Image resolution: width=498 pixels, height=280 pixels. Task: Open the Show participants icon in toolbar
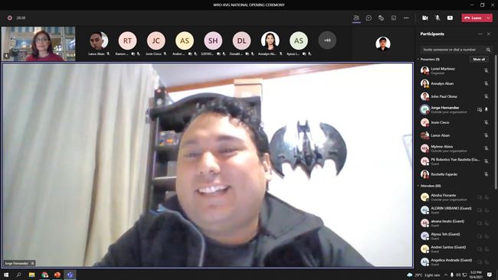tap(356, 18)
